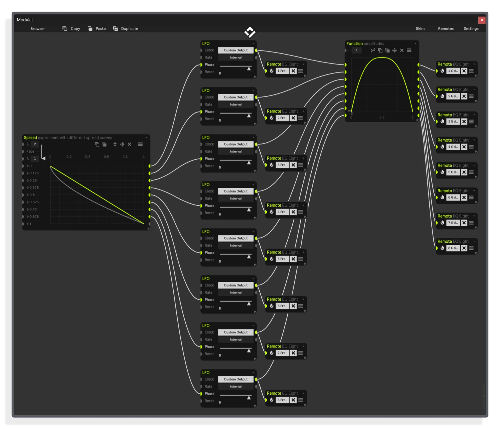Open the Skins menu
The image size is (500, 429).
[x=420, y=29]
